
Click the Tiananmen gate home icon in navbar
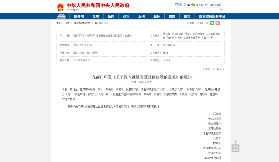pos(61,16)
